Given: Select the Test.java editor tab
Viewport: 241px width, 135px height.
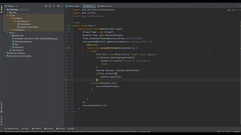Looking at the screenshot, I should click(89, 6).
